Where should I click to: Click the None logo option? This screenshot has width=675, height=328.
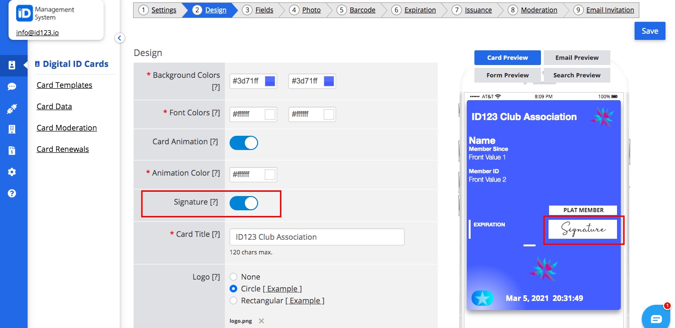[233, 277]
